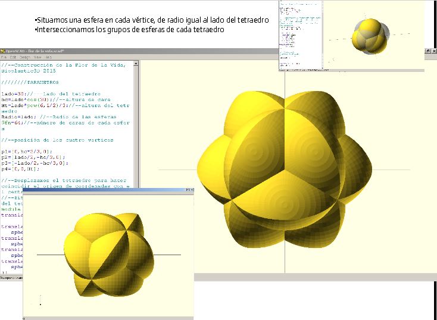Close the floating preview window
This screenshot has height=320, width=437.
192,190
